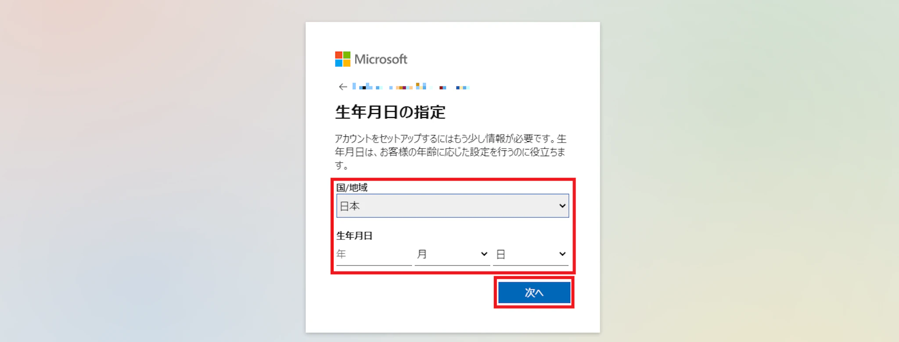Go back using the left arrow icon
Viewport: 899px width, 342px height.
pyautogui.click(x=343, y=87)
